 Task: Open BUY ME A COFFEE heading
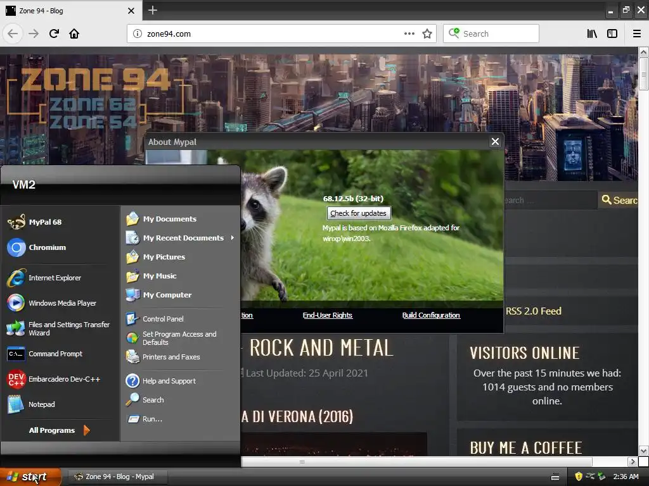525,448
